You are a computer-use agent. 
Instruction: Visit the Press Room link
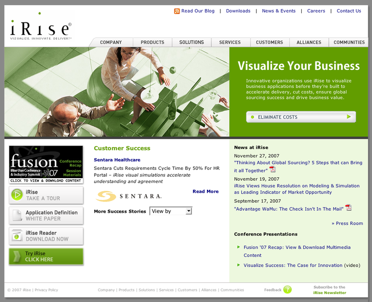[x=347, y=223]
